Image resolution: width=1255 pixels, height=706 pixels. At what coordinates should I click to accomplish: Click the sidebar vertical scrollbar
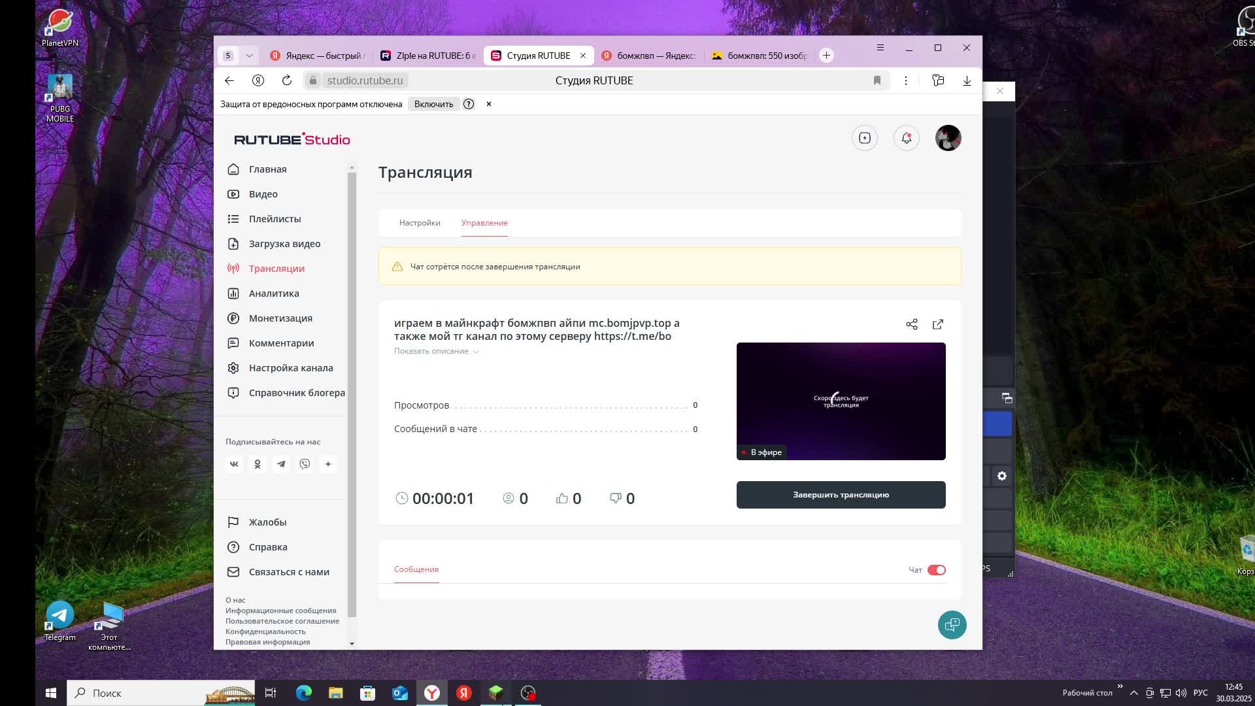[352, 392]
